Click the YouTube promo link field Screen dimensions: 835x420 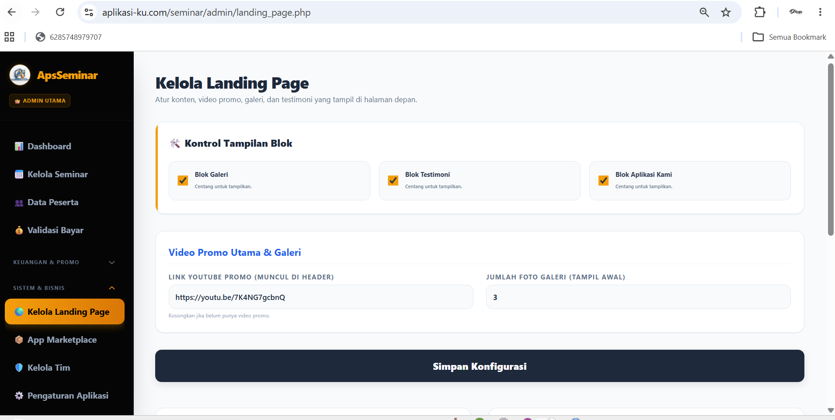[321, 297]
